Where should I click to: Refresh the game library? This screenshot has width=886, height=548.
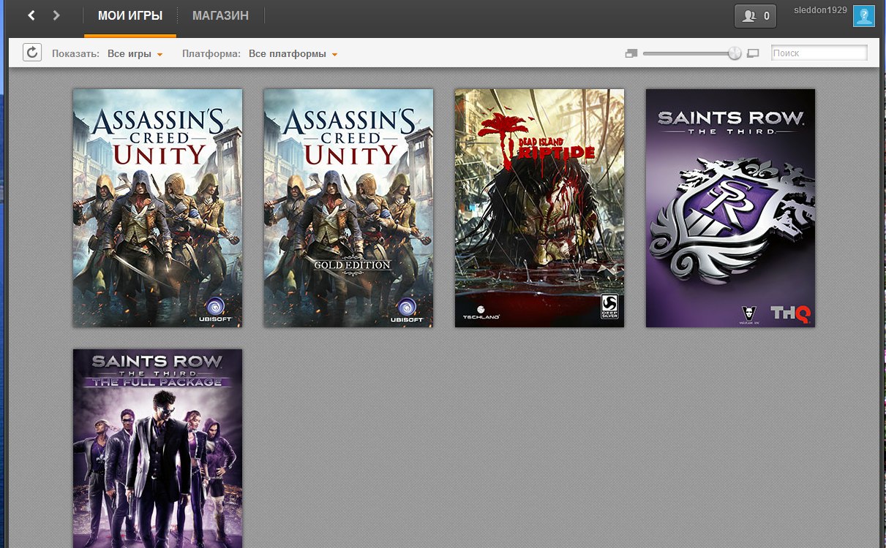[x=32, y=53]
